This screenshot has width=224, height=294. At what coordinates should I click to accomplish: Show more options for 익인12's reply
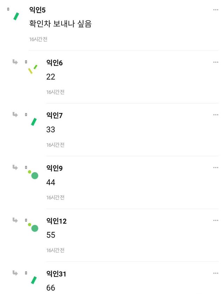click(216, 220)
